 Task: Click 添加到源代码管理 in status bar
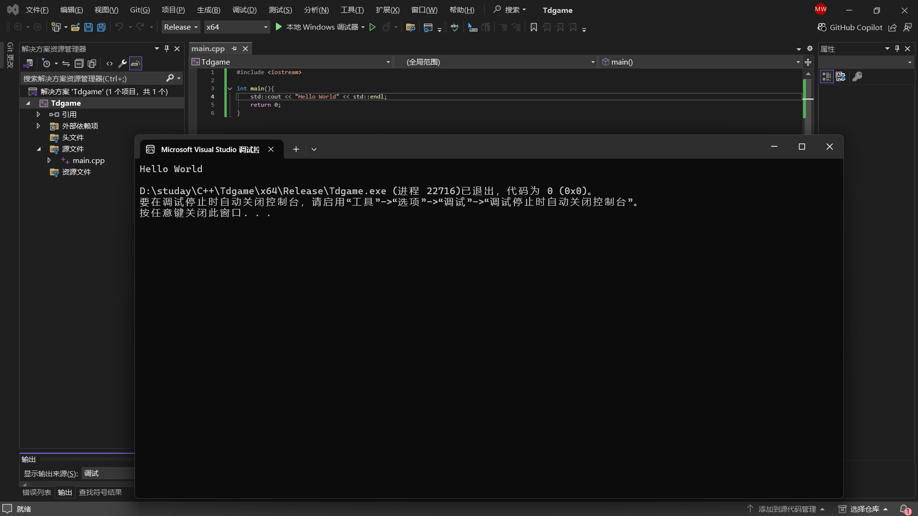coord(787,509)
